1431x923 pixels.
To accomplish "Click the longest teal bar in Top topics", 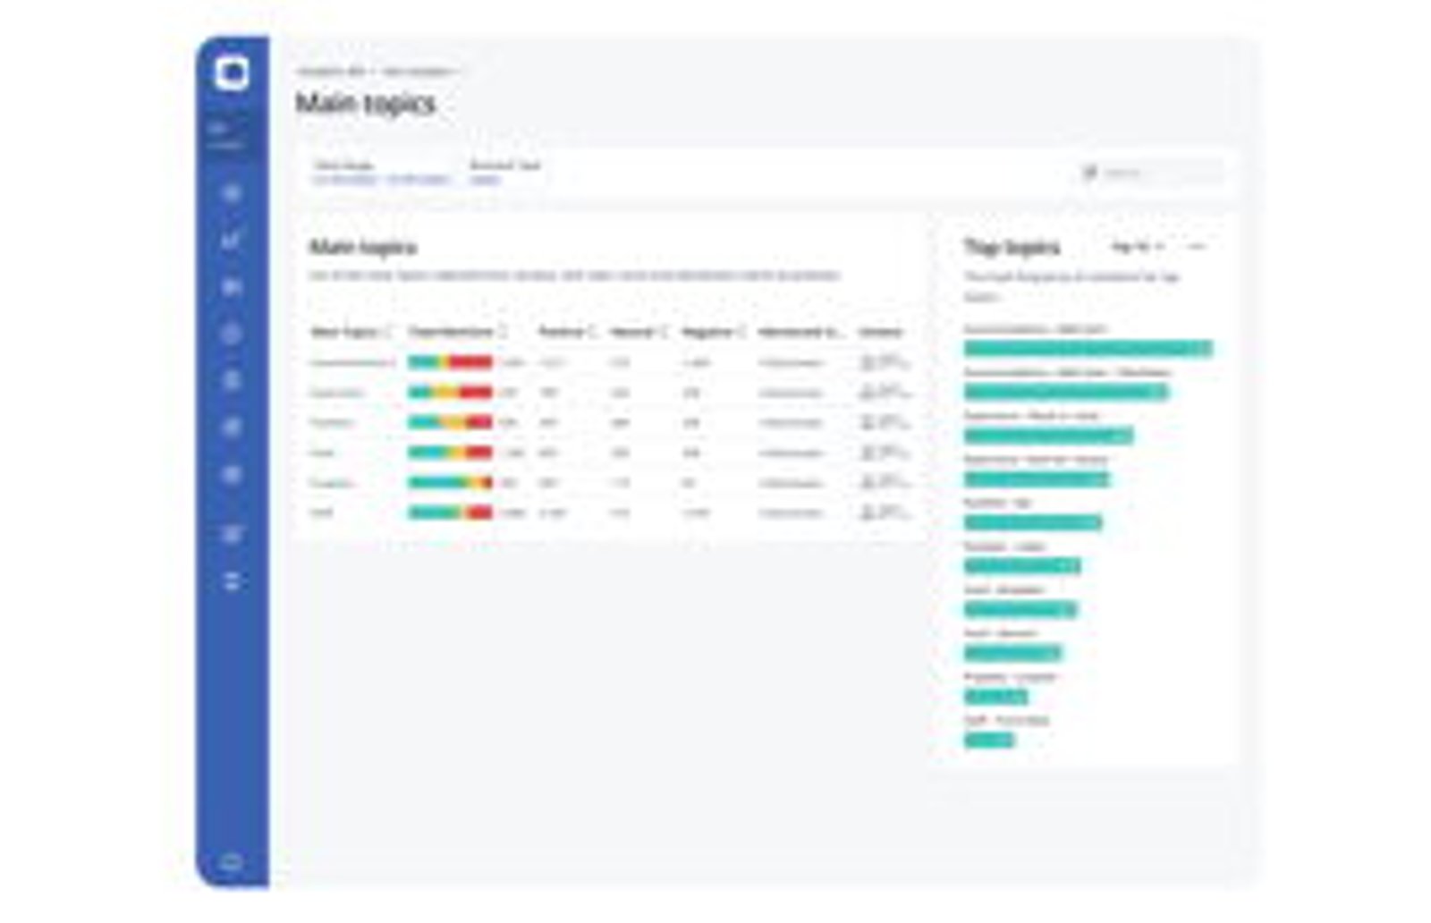I will click(x=1088, y=348).
